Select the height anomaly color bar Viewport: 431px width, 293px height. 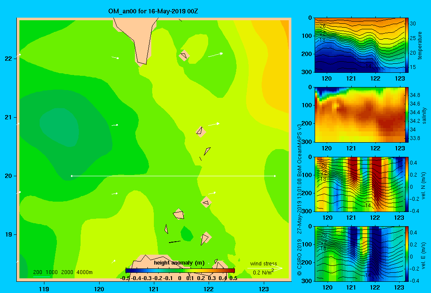(x=180, y=271)
